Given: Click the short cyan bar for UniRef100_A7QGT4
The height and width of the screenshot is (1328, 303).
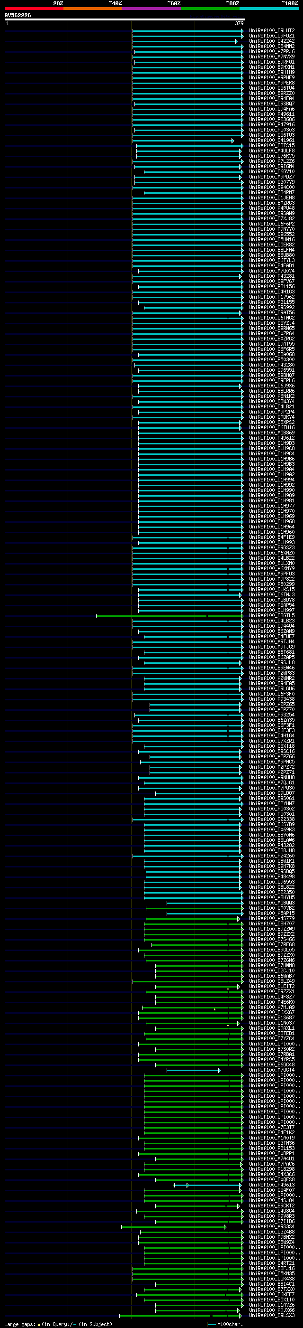Looking at the screenshot, I should coord(194,1070).
